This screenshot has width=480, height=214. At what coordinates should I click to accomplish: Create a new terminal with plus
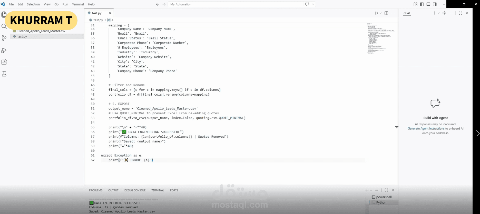367,190
